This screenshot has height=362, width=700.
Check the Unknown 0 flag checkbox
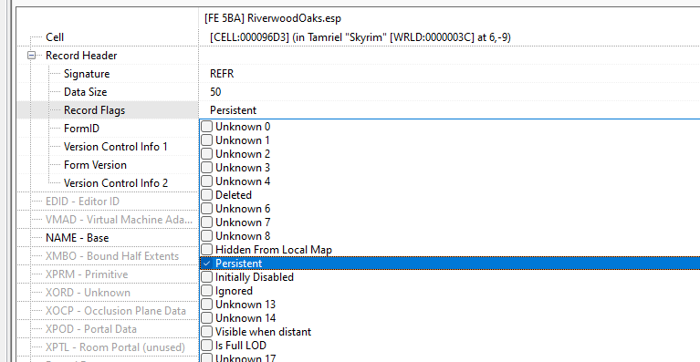point(206,127)
